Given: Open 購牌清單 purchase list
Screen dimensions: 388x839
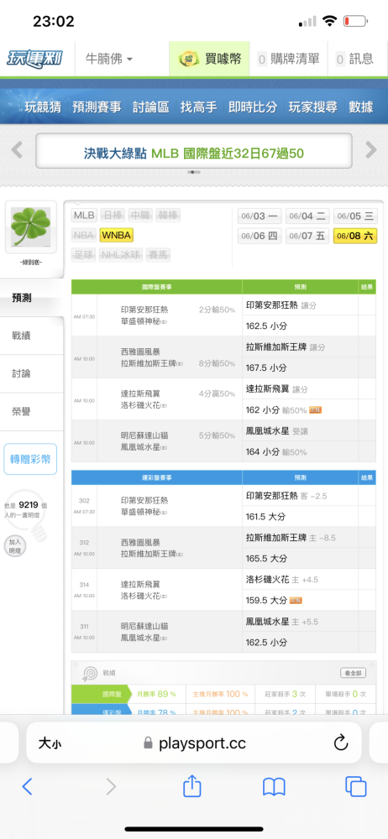Looking at the screenshot, I should pyautogui.click(x=288, y=59).
